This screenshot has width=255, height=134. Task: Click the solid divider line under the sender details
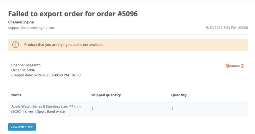tap(128, 34)
